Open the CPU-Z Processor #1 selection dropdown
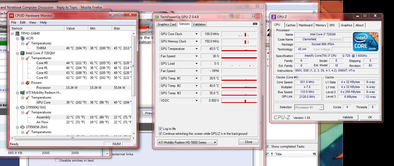Image resolution: width=394 pixels, height=166 pixels. [309, 107]
